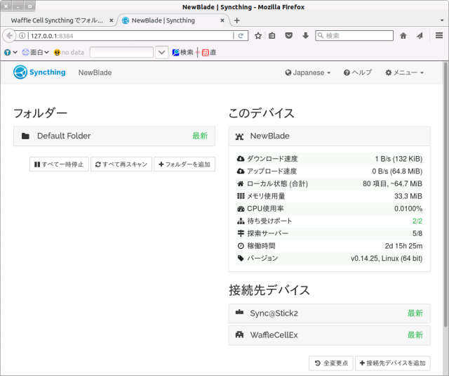The height and width of the screenshot is (376, 449).
Task: Expand the Sync@Stick2 device panel
Action: click(329, 313)
